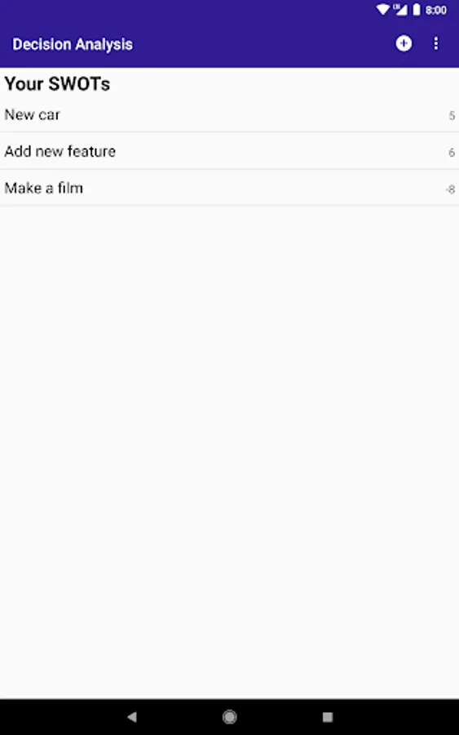Tap the square recent apps button
This screenshot has height=735, width=459.
pyautogui.click(x=328, y=716)
